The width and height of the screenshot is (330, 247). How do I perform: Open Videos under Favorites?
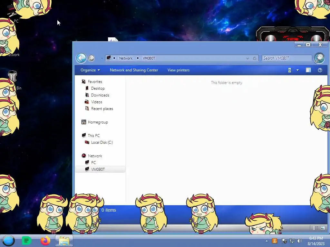(x=97, y=102)
